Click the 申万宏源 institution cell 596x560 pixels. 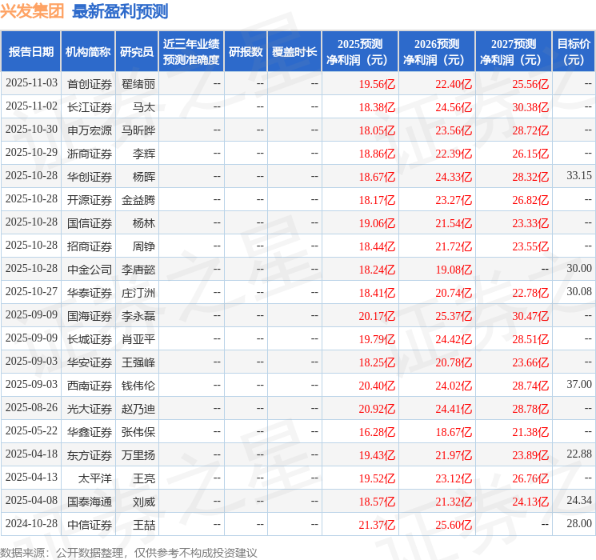90,130
